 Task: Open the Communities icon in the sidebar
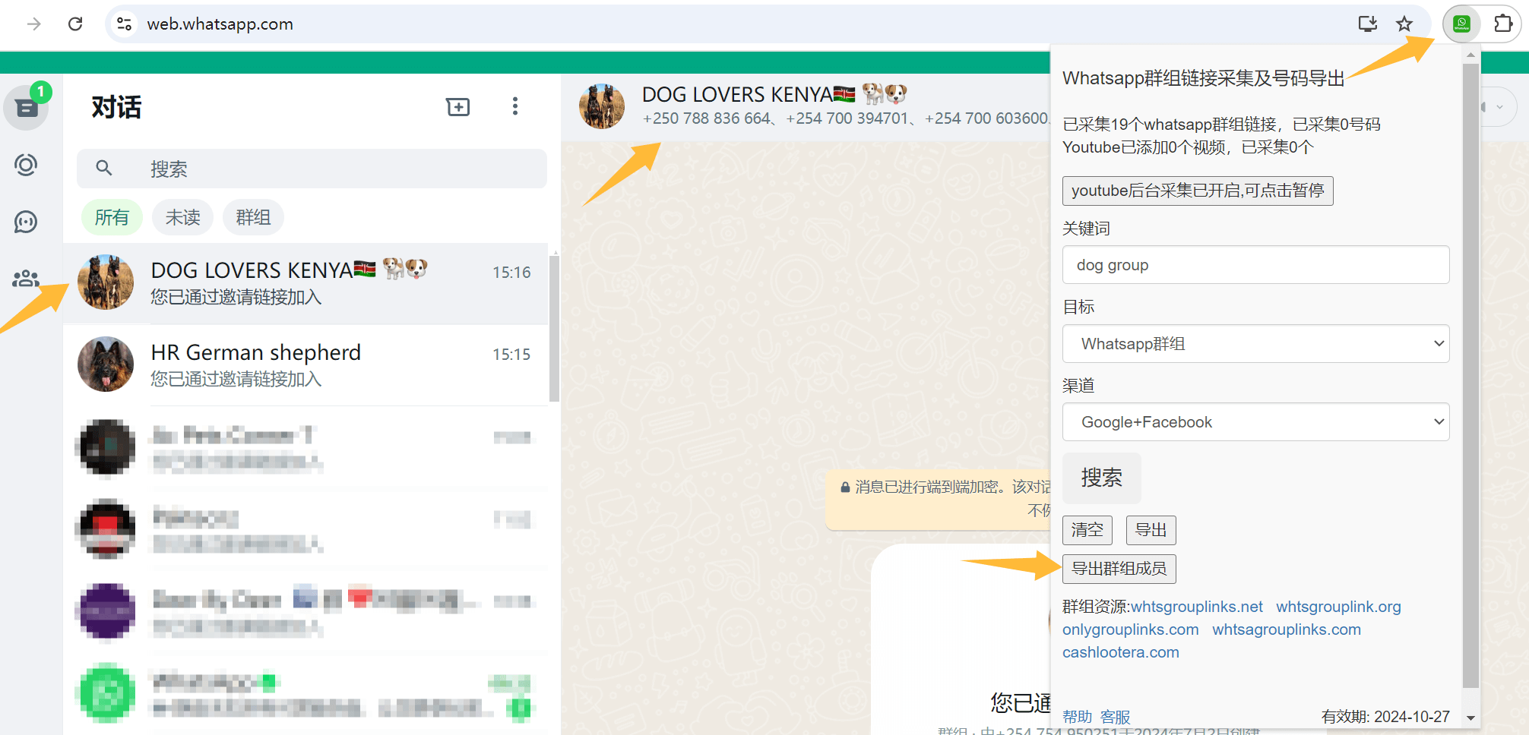click(27, 279)
